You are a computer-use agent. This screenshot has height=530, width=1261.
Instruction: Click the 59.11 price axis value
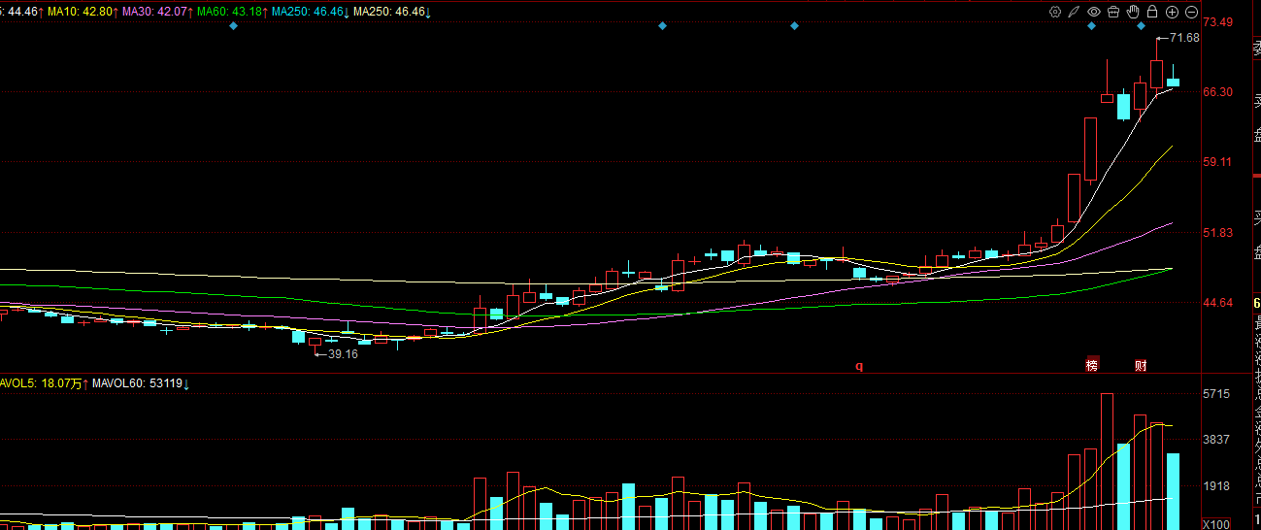[1218, 162]
